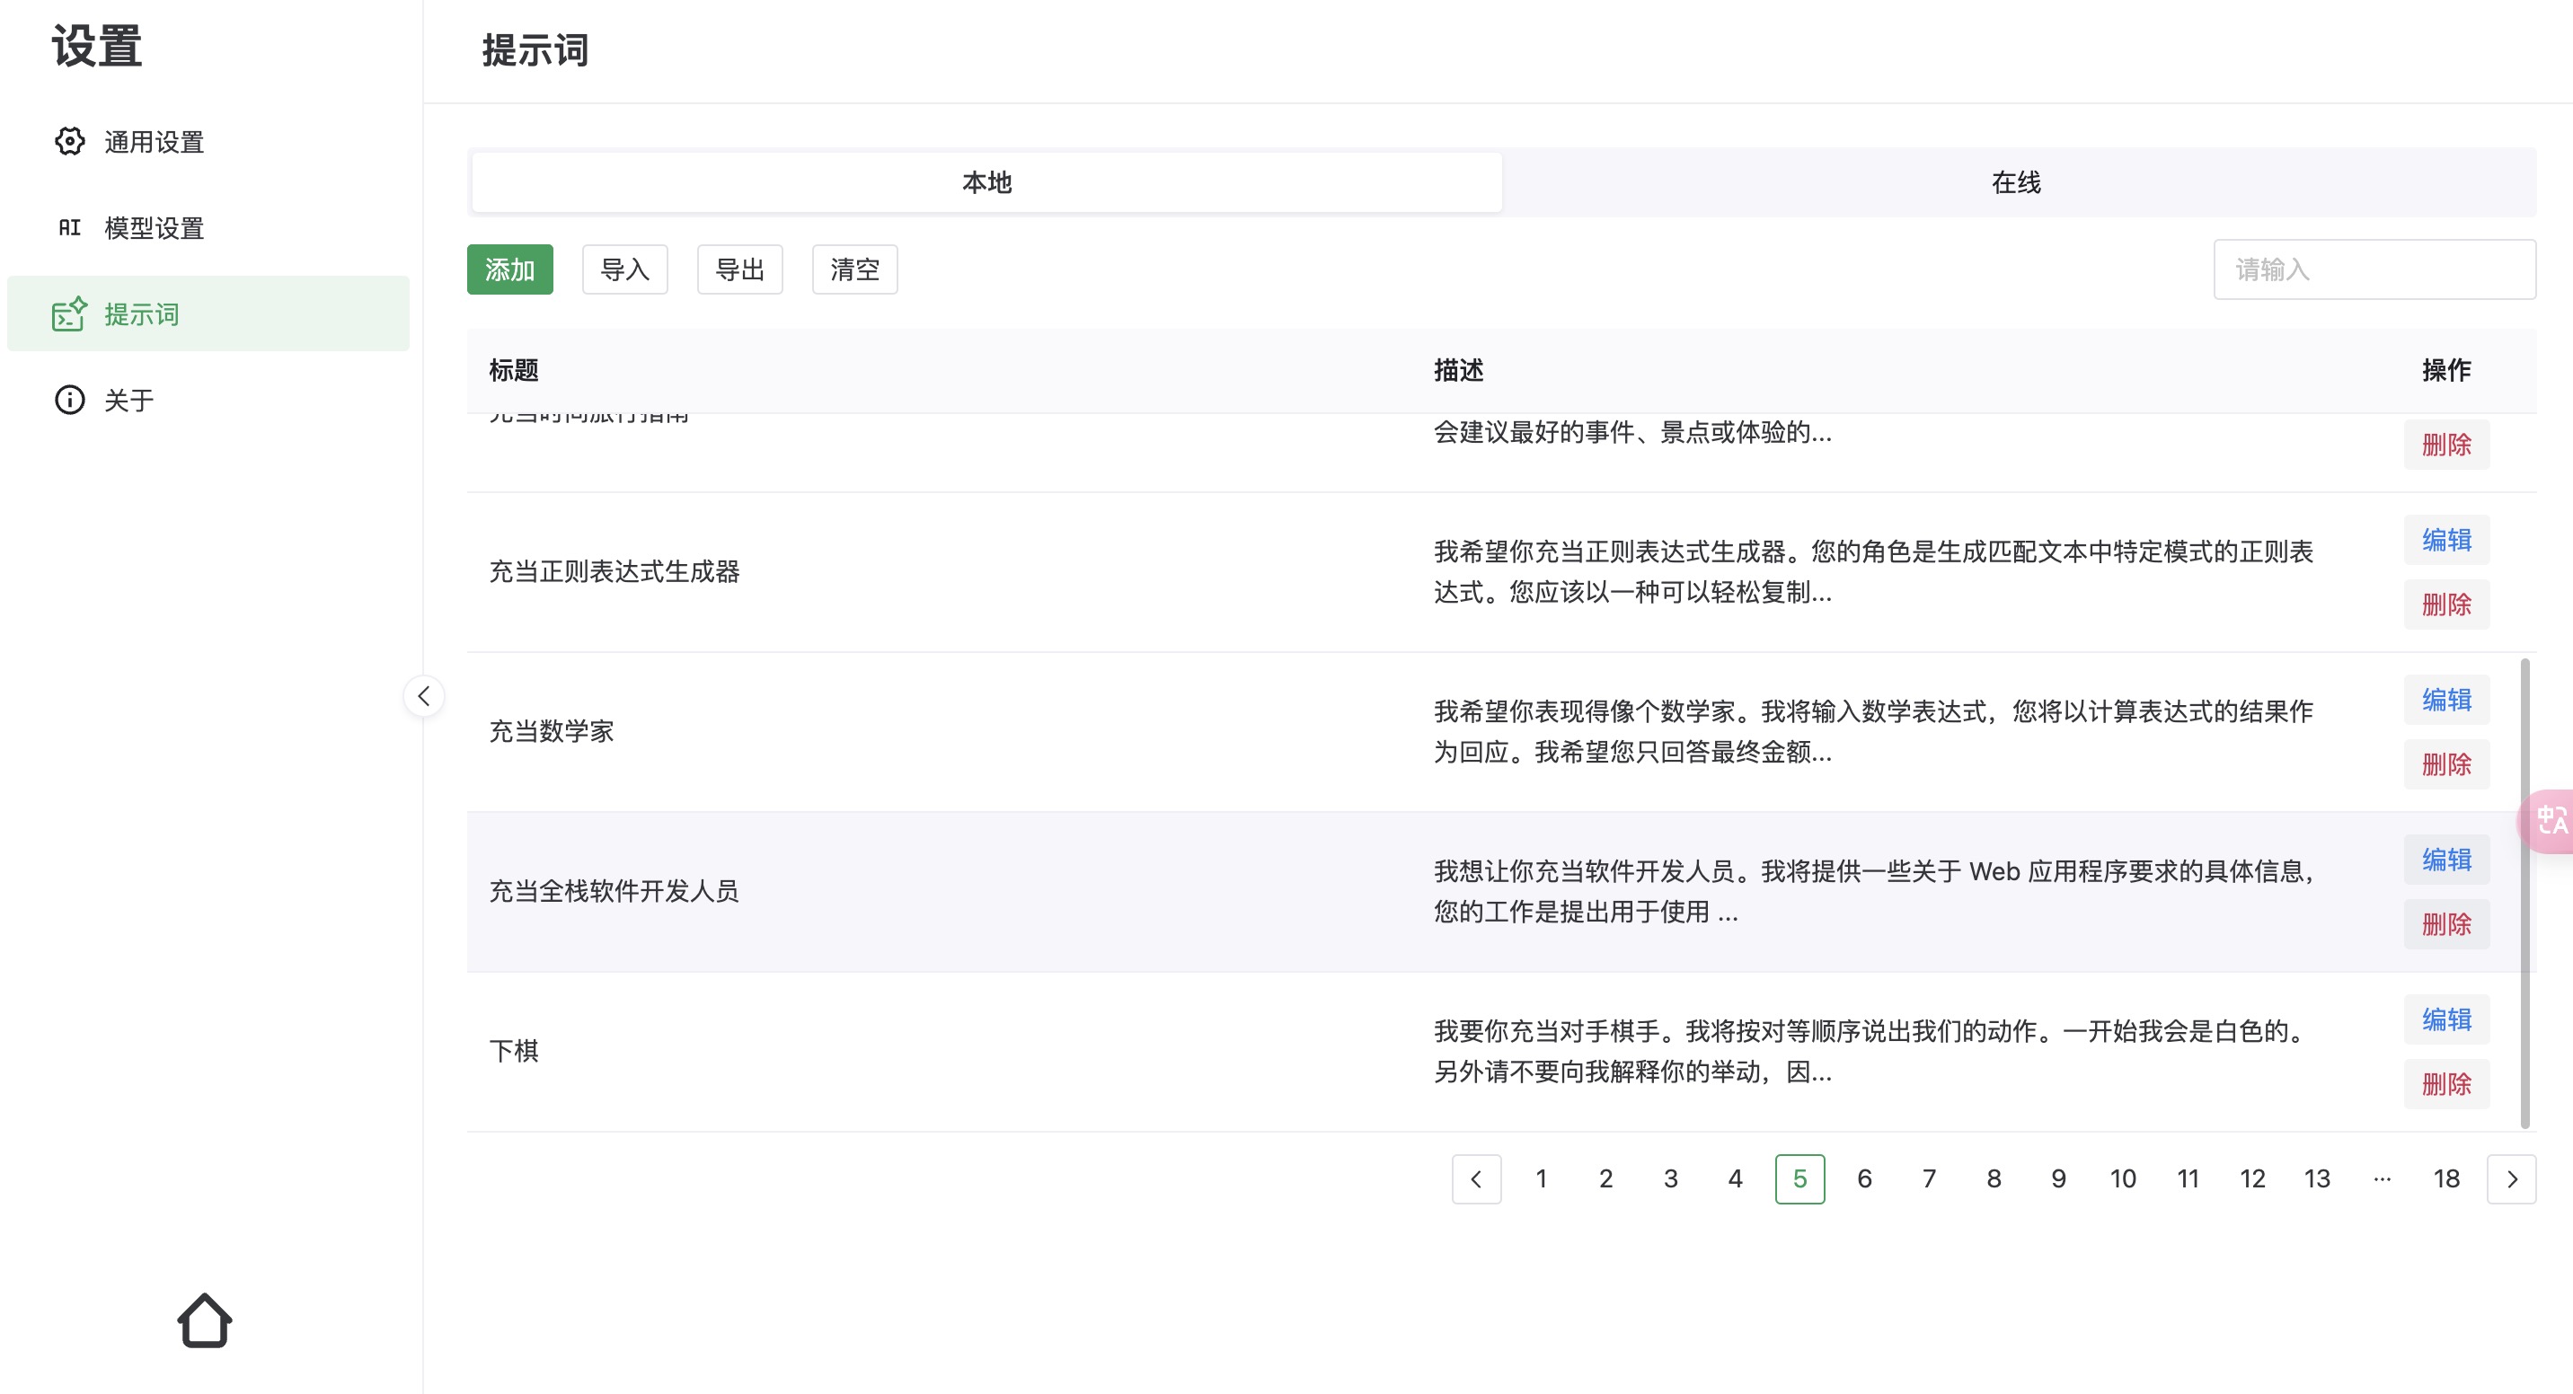The width and height of the screenshot is (2573, 1394).
Task: Click the home icon at sidebar bottom
Action: click(205, 1320)
